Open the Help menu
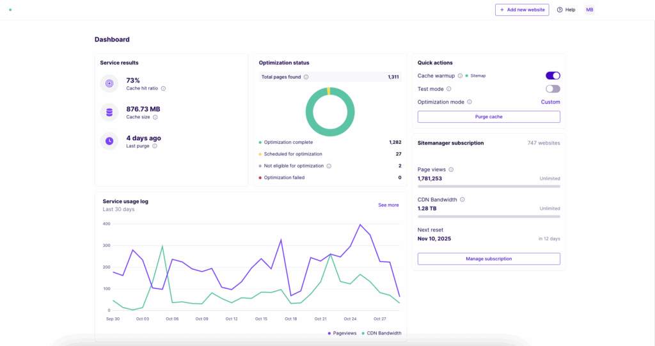 566,10
